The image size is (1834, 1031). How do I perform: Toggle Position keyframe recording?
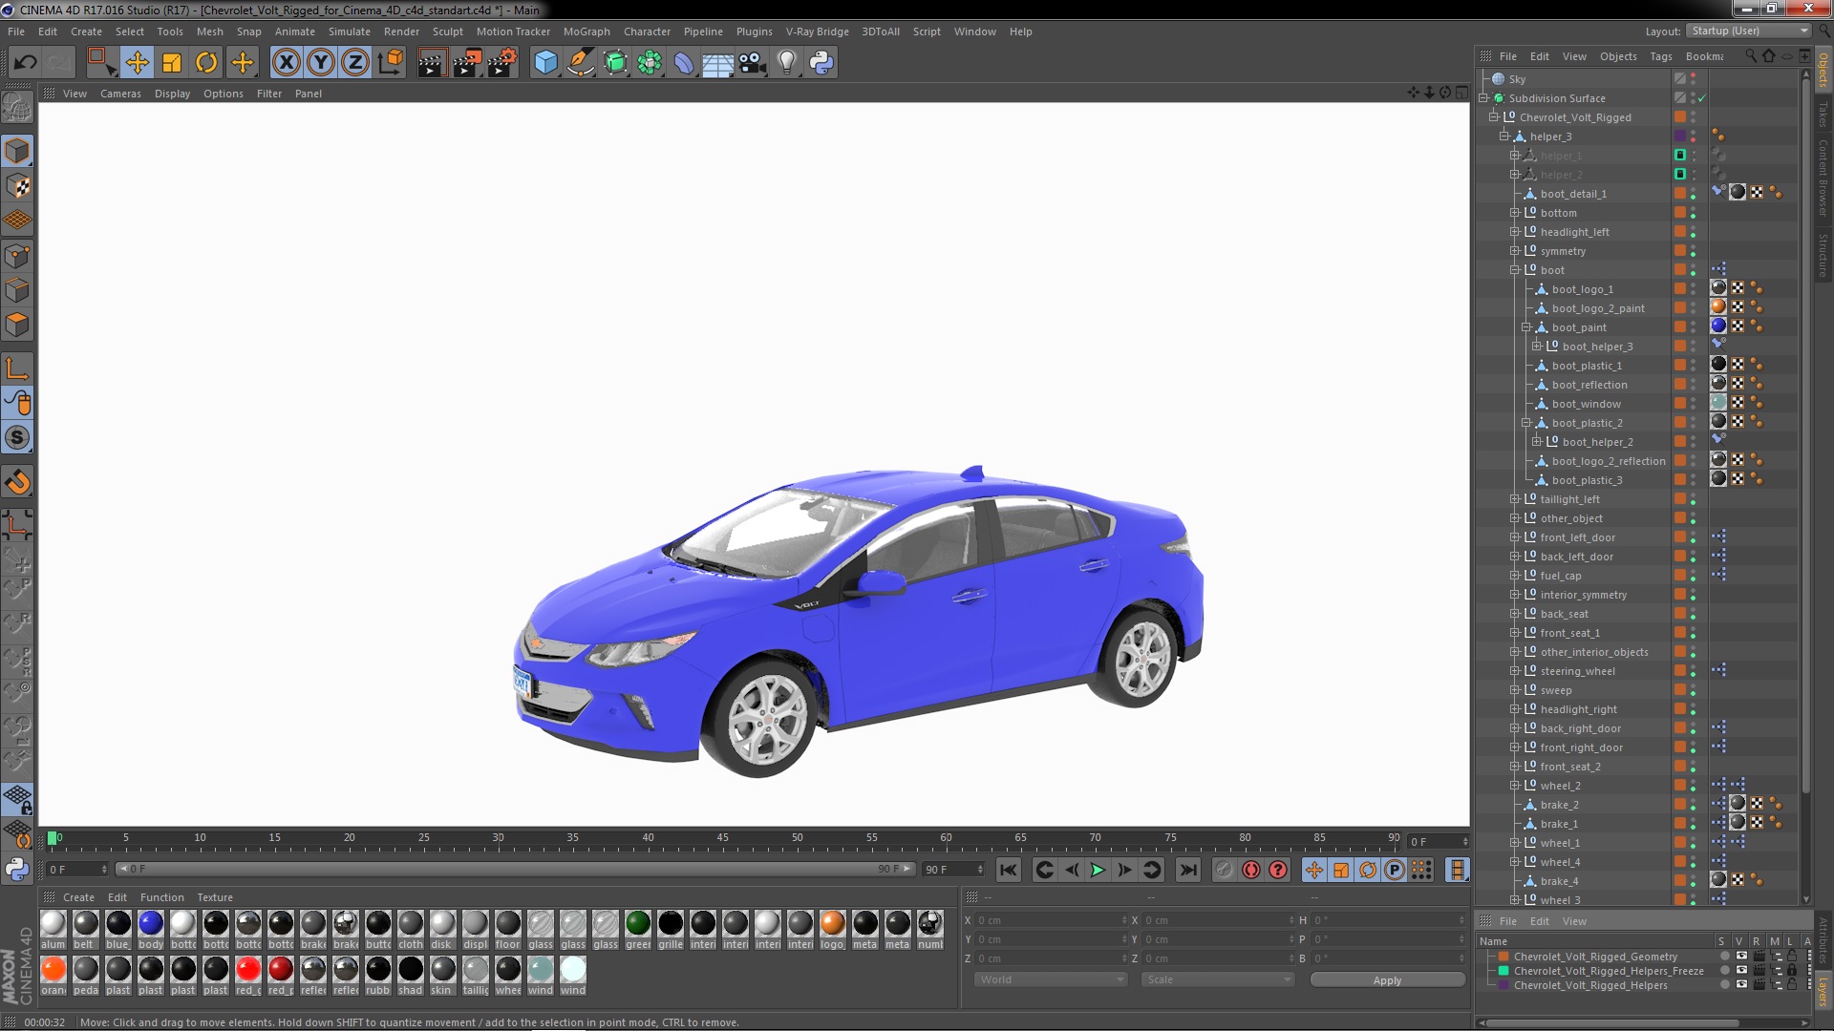pos(1314,870)
